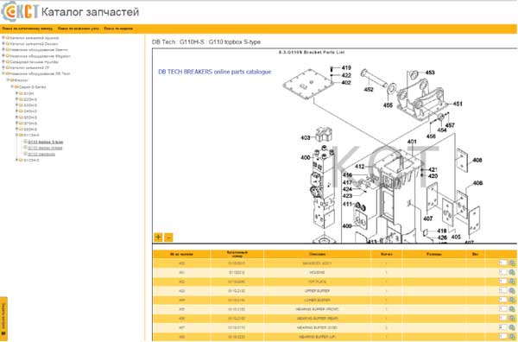The height and width of the screenshot is (342, 518).
Task: Select Каталог запчастей Hyundai tree item
Action: [35, 38]
